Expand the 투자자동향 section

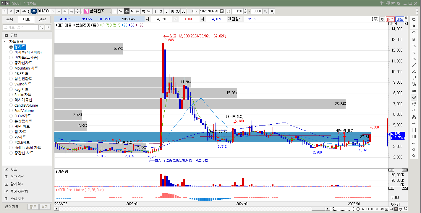pos(7,191)
